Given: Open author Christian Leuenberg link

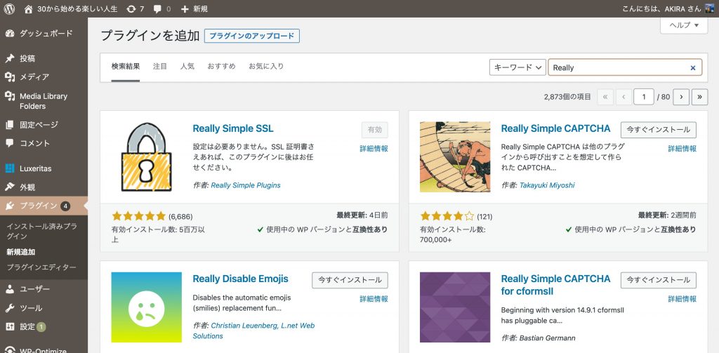Looking at the screenshot, I should pyautogui.click(x=253, y=331).
